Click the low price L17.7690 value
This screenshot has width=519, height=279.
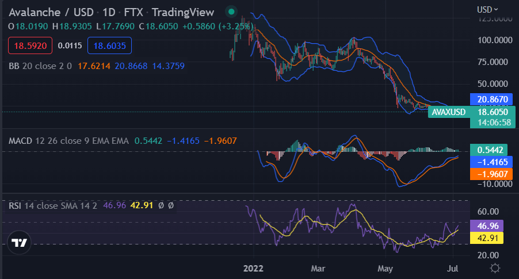(116, 26)
